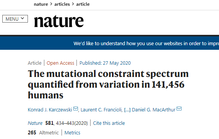Screen dimensions: 219x139
Task: Click Cite this article
Action: [109, 123]
